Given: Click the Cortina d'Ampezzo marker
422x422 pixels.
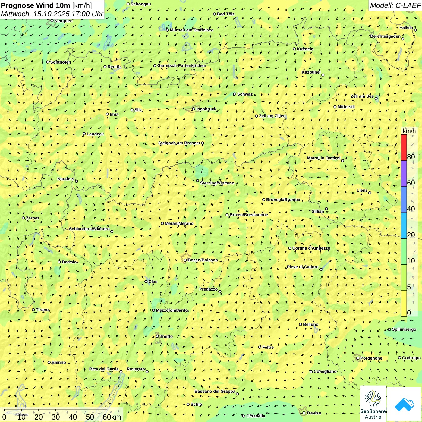Looking at the screenshot, I should (x=290, y=248).
